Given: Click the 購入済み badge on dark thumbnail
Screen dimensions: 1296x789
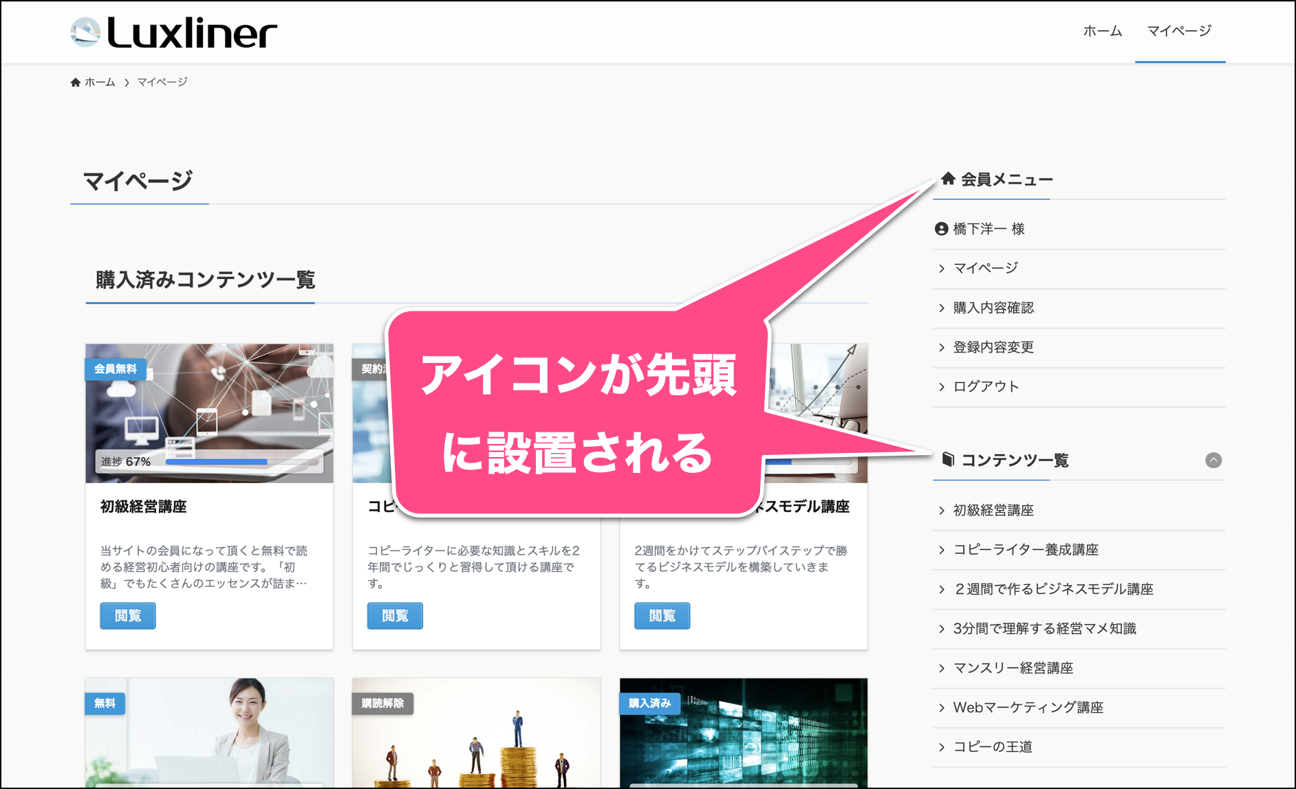Looking at the screenshot, I should click(649, 703).
